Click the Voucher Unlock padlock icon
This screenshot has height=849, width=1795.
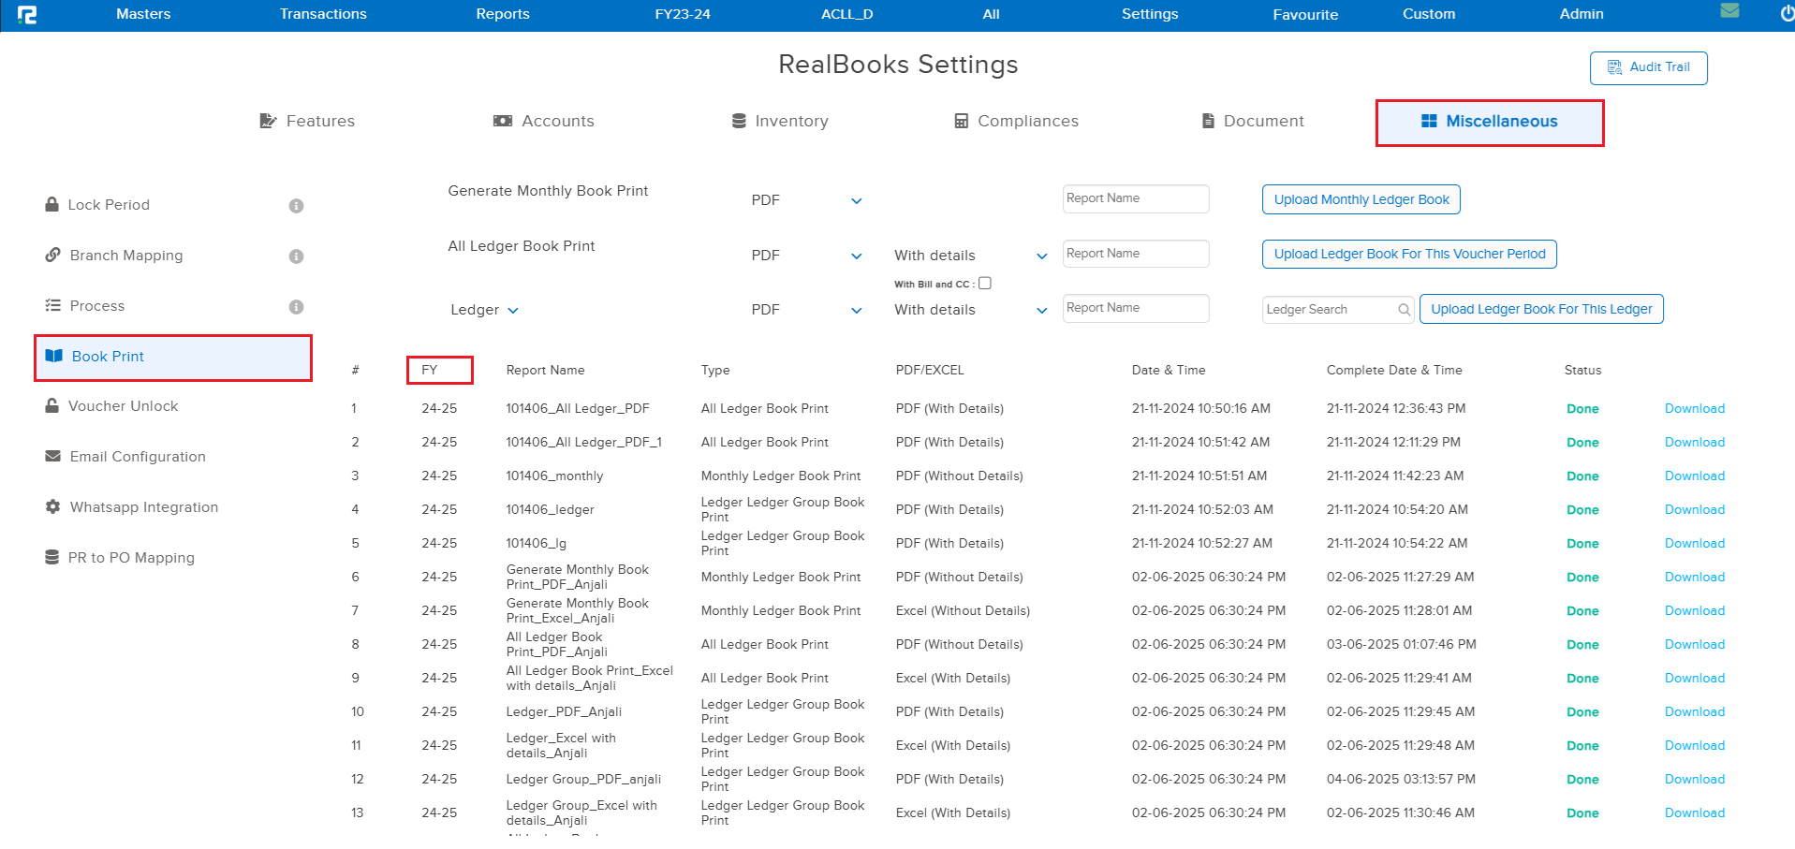[52, 405]
